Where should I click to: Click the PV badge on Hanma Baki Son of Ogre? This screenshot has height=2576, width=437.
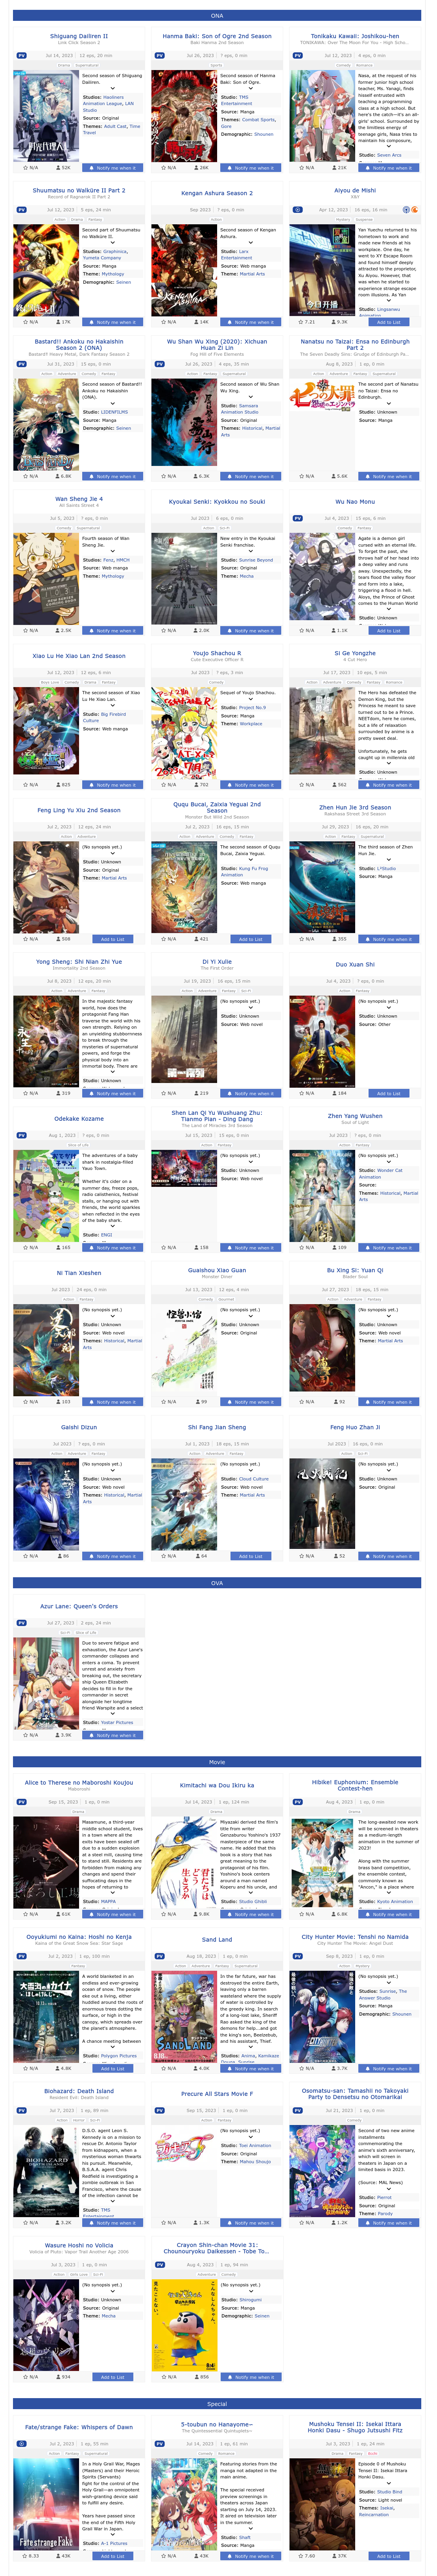point(159,56)
